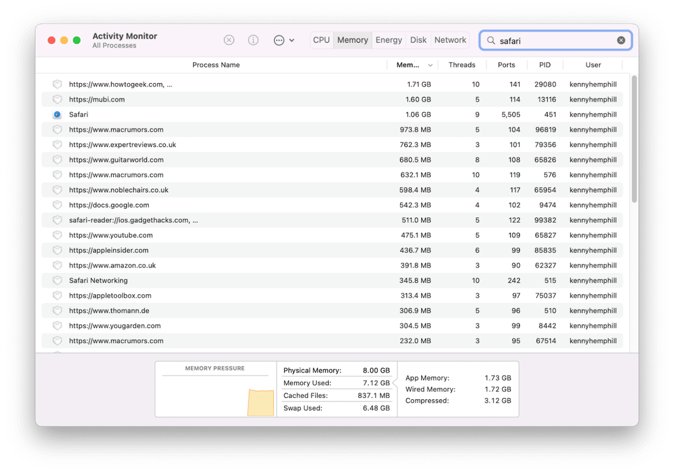674x473 pixels.
Task: Select the Network tab
Action: 450,40
